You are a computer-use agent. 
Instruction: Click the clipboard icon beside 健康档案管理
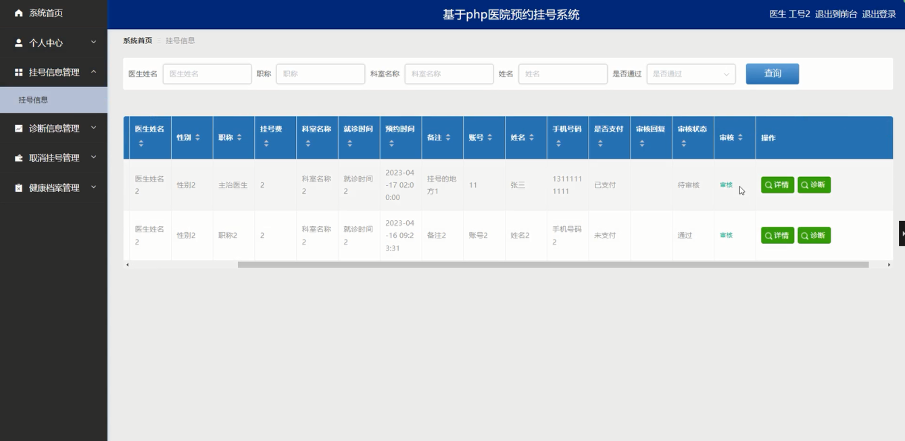click(18, 188)
